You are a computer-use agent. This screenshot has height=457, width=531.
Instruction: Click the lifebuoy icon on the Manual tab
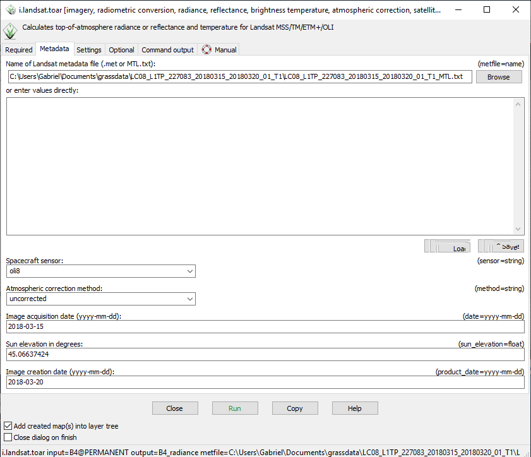coord(206,50)
